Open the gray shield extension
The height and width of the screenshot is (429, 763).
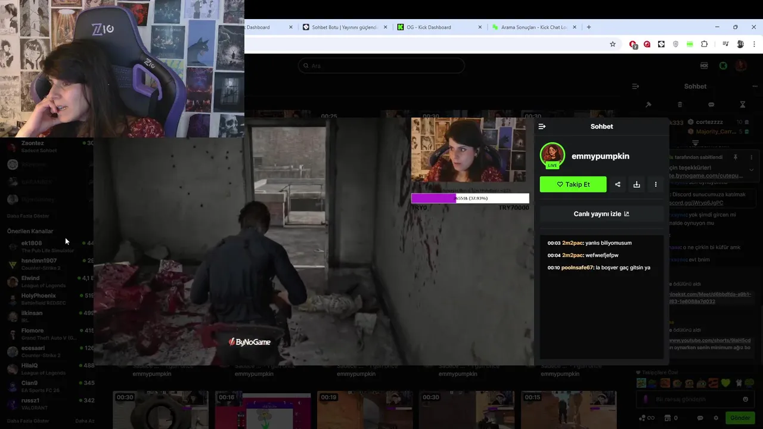click(x=675, y=44)
